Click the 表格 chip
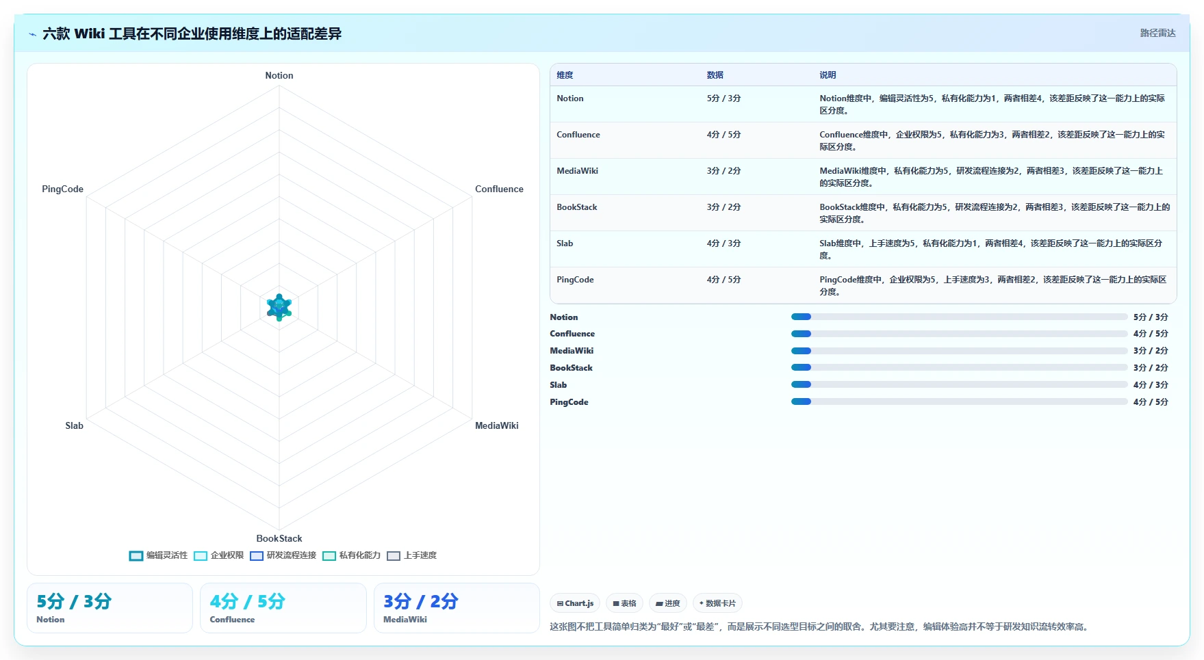 pyautogui.click(x=624, y=603)
